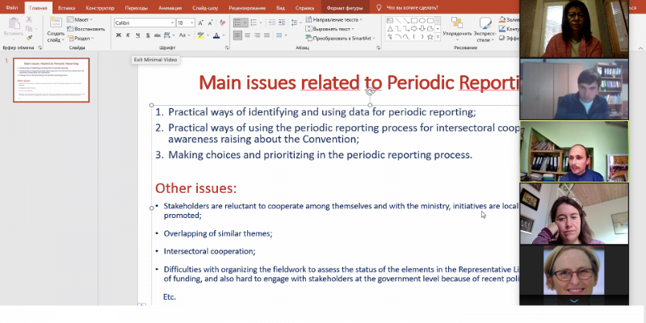Toggle underline Ч formatting
The height and width of the screenshot is (323, 646).
138,36
